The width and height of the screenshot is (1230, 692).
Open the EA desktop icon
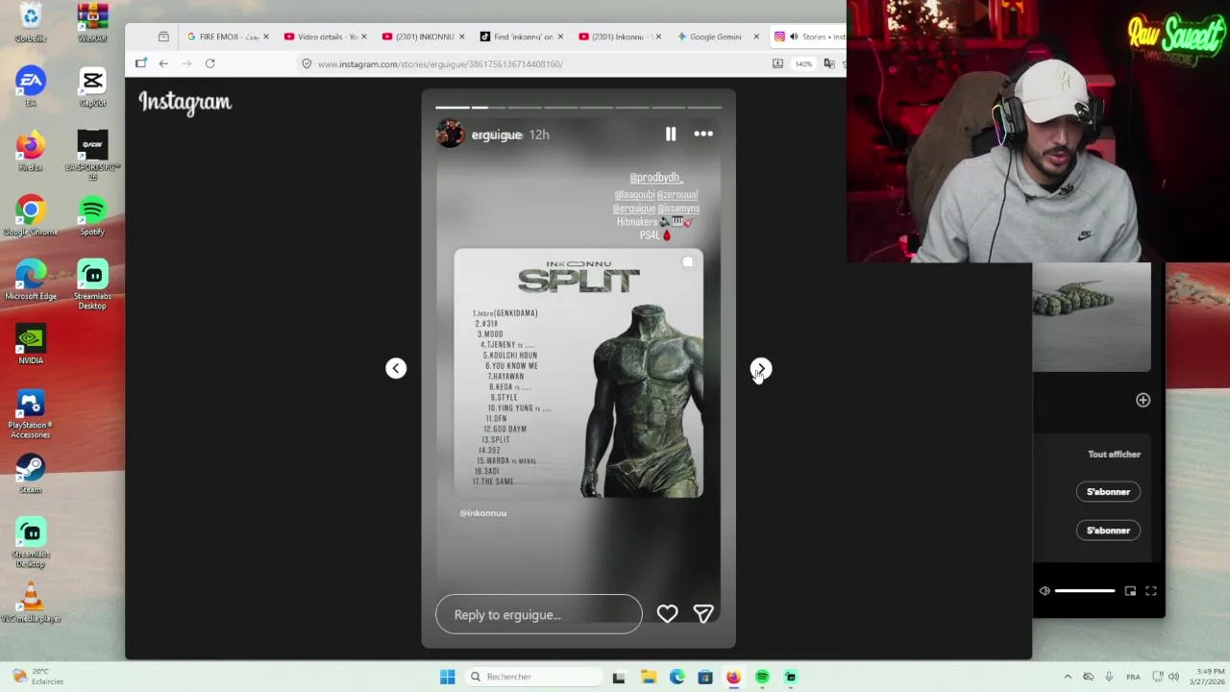pyautogui.click(x=31, y=86)
